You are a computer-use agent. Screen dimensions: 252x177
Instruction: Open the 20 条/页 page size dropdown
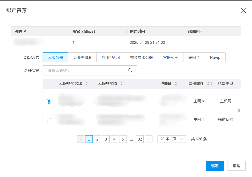click(172, 139)
